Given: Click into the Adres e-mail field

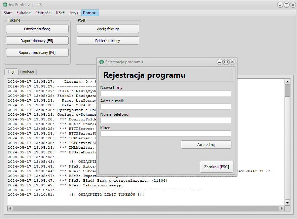Looking at the screenshot, I should (165, 107).
